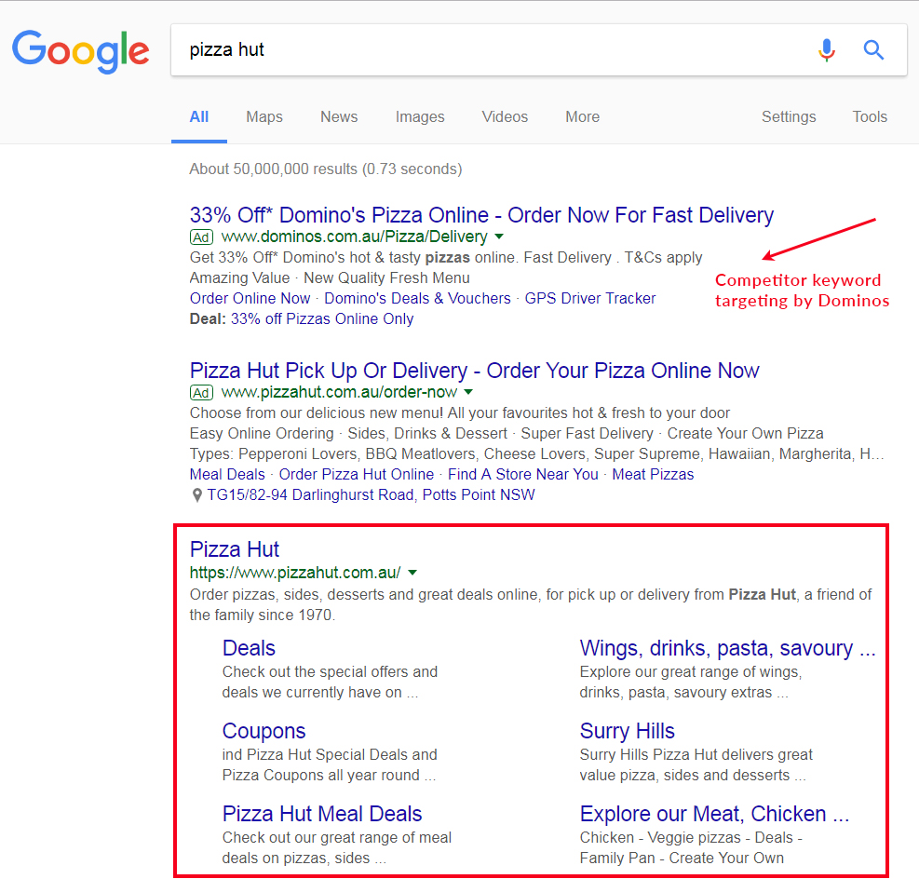Open the Coupons sitelink

click(264, 731)
